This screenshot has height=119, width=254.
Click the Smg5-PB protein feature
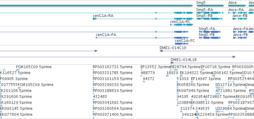210,38
